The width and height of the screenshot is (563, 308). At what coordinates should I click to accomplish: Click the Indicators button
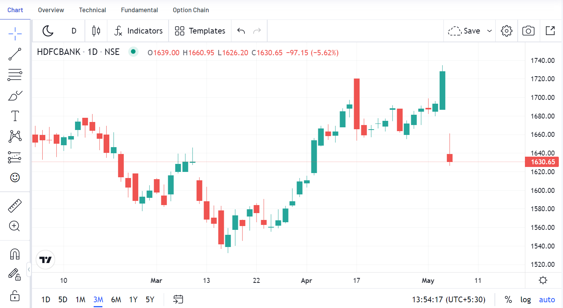point(139,31)
